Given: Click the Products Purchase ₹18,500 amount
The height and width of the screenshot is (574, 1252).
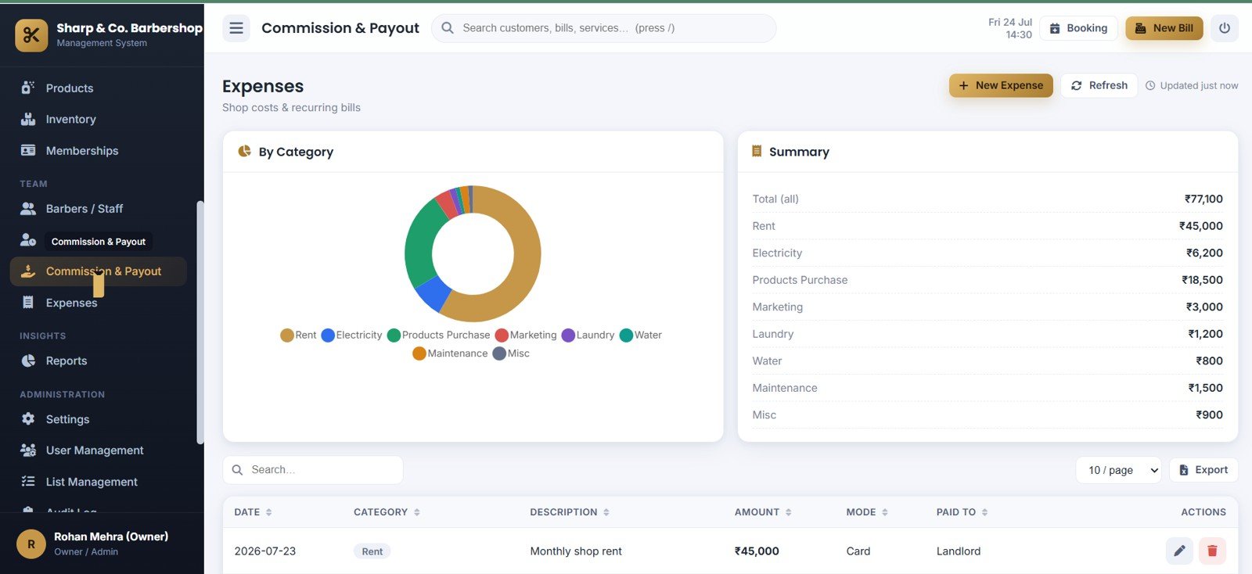Looking at the screenshot, I should (x=1202, y=280).
